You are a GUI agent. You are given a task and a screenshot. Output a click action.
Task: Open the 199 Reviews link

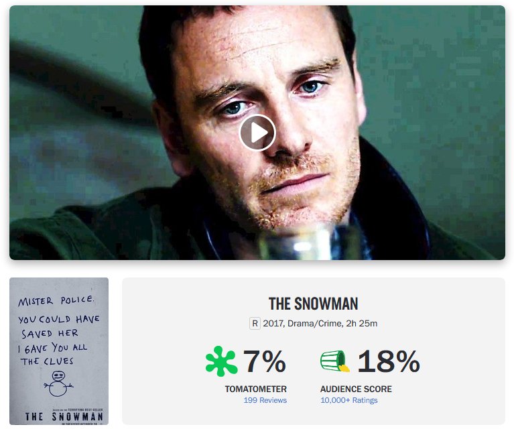[265, 400]
